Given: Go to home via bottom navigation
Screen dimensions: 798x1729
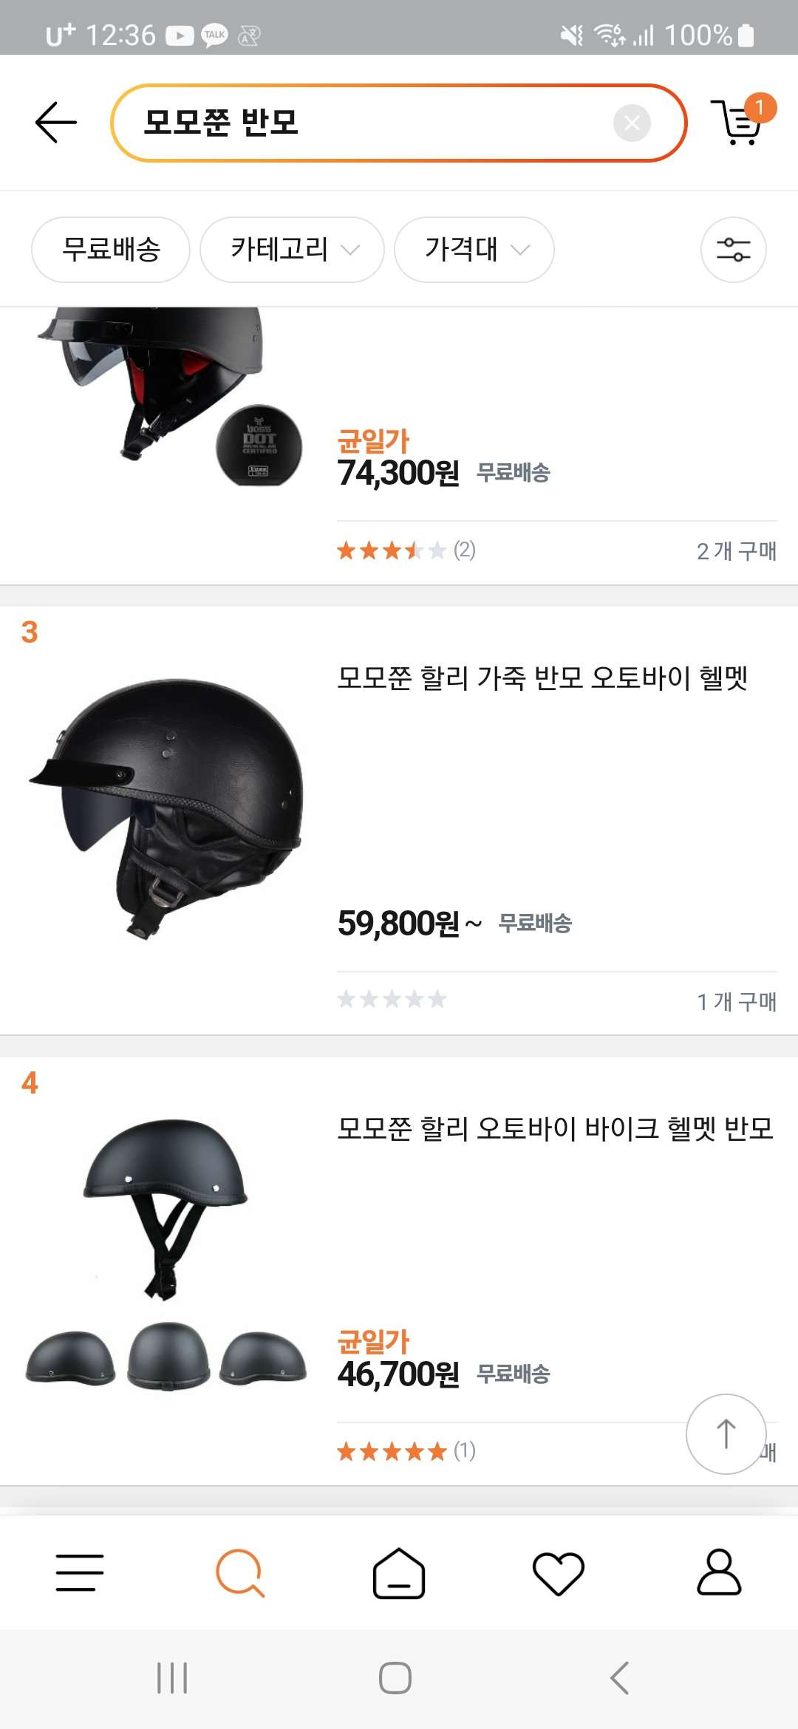Looking at the screenshot, I should coord(399,1572).
